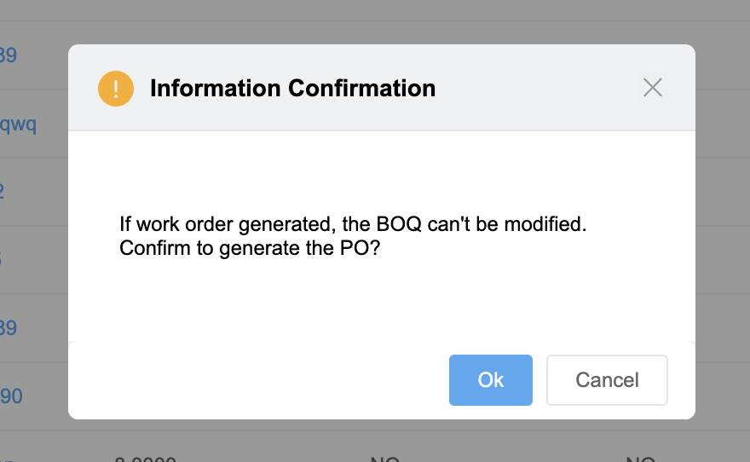Click empty gray header area beside the title

tap(536, 88)
